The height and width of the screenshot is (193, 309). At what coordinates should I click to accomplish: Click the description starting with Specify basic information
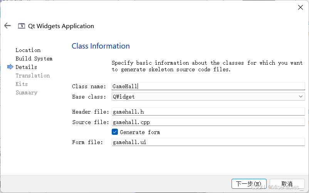click(207, 66)
